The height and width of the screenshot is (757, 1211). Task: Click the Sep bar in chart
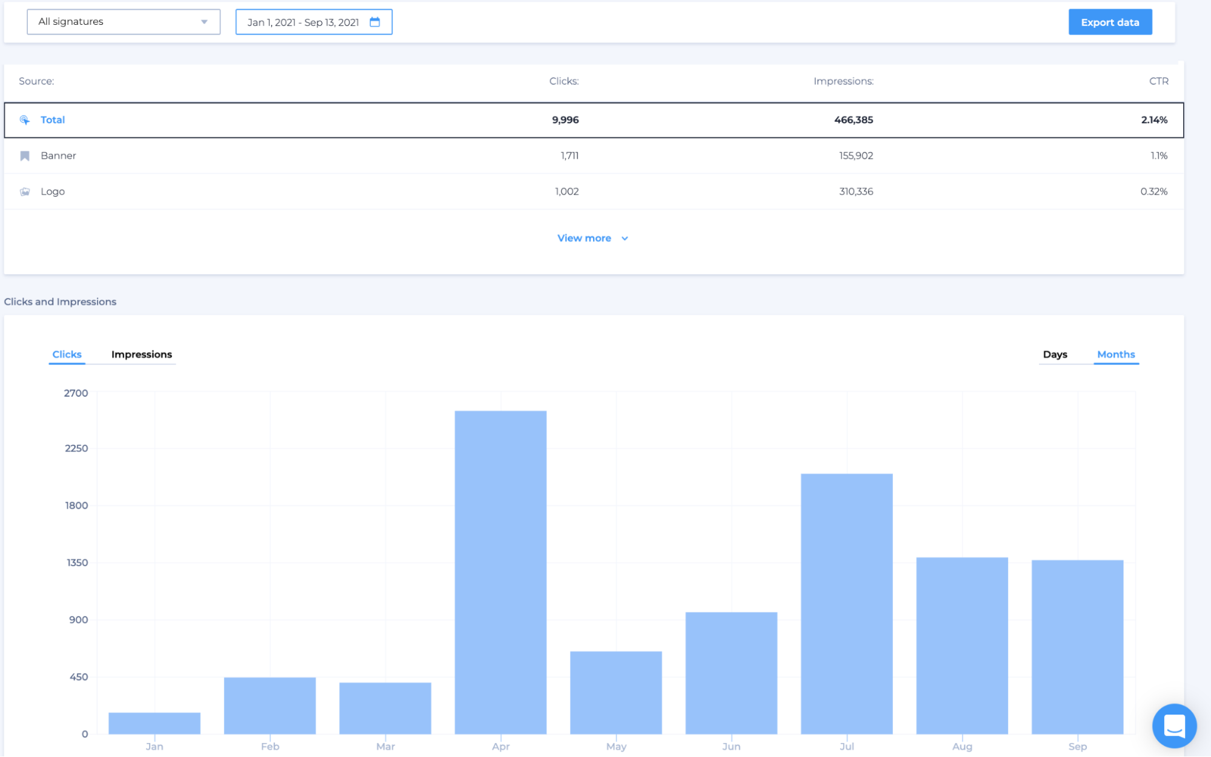point(1078,647)
